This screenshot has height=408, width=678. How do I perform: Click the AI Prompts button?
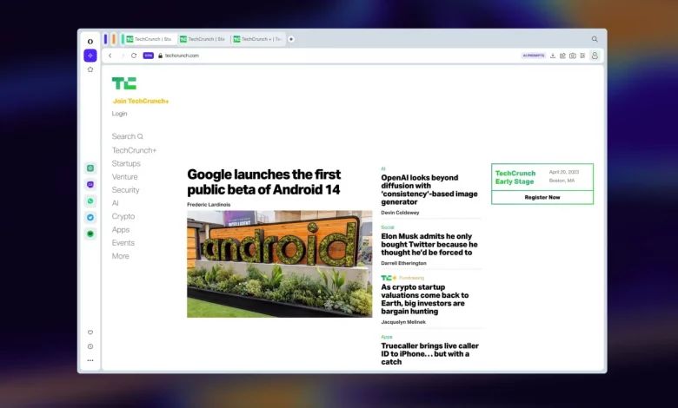(534, 56)
